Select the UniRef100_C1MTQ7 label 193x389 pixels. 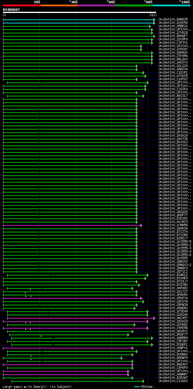[173, 79]
